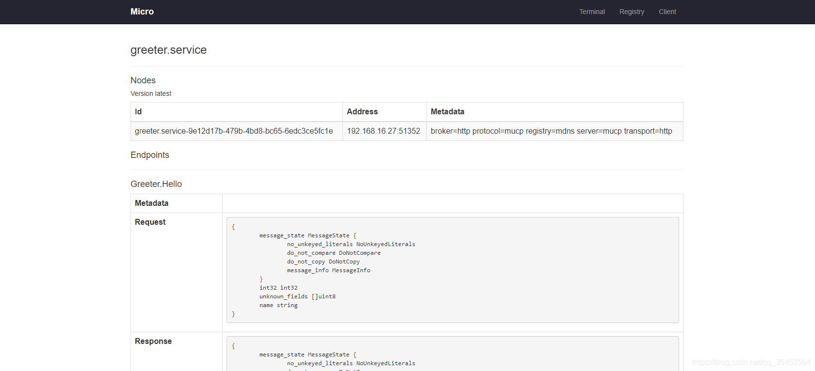Click the Address column header

click(x=385, y=112)
